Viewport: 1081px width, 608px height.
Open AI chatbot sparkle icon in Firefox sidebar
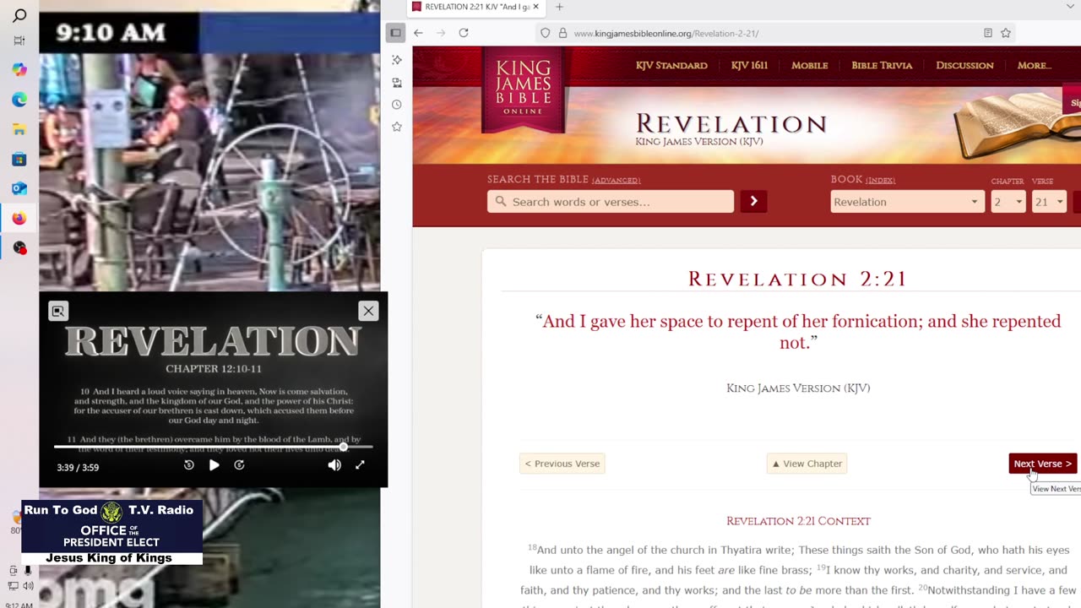[396, 60]
